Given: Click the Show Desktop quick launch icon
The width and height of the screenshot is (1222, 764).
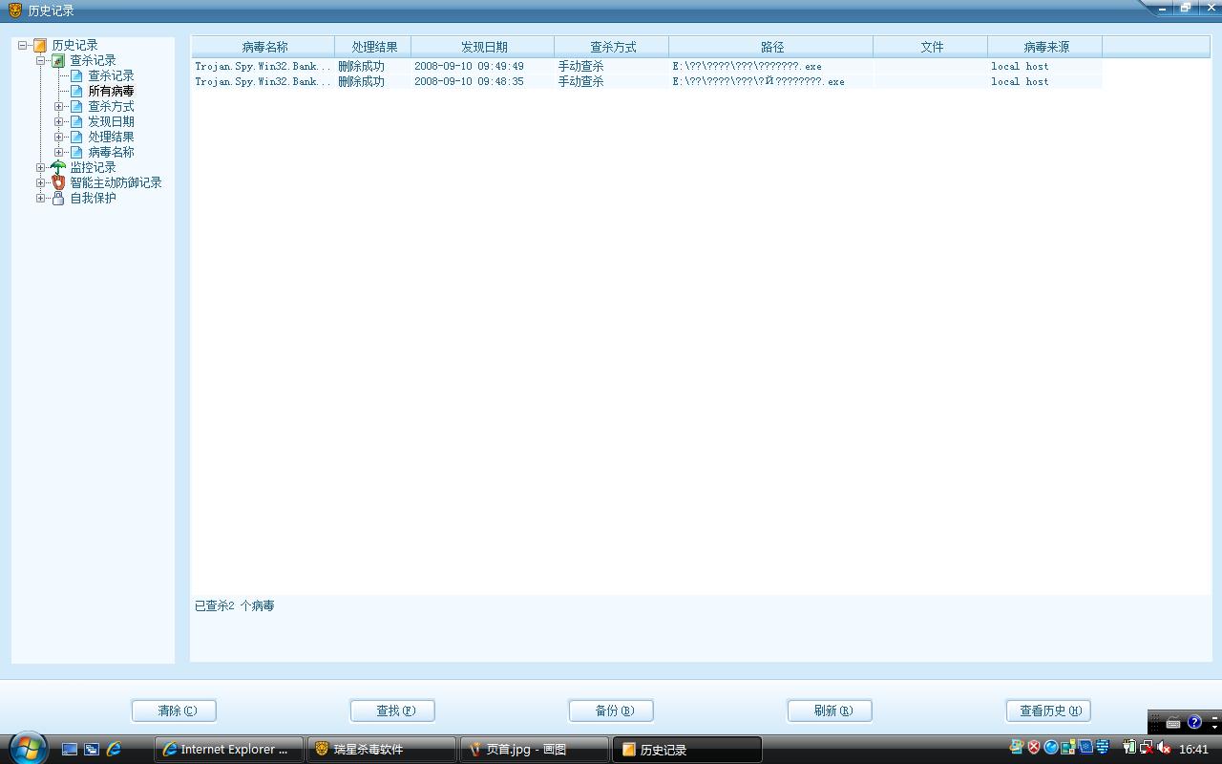Looking at the screenshot, I should [70, 750].
